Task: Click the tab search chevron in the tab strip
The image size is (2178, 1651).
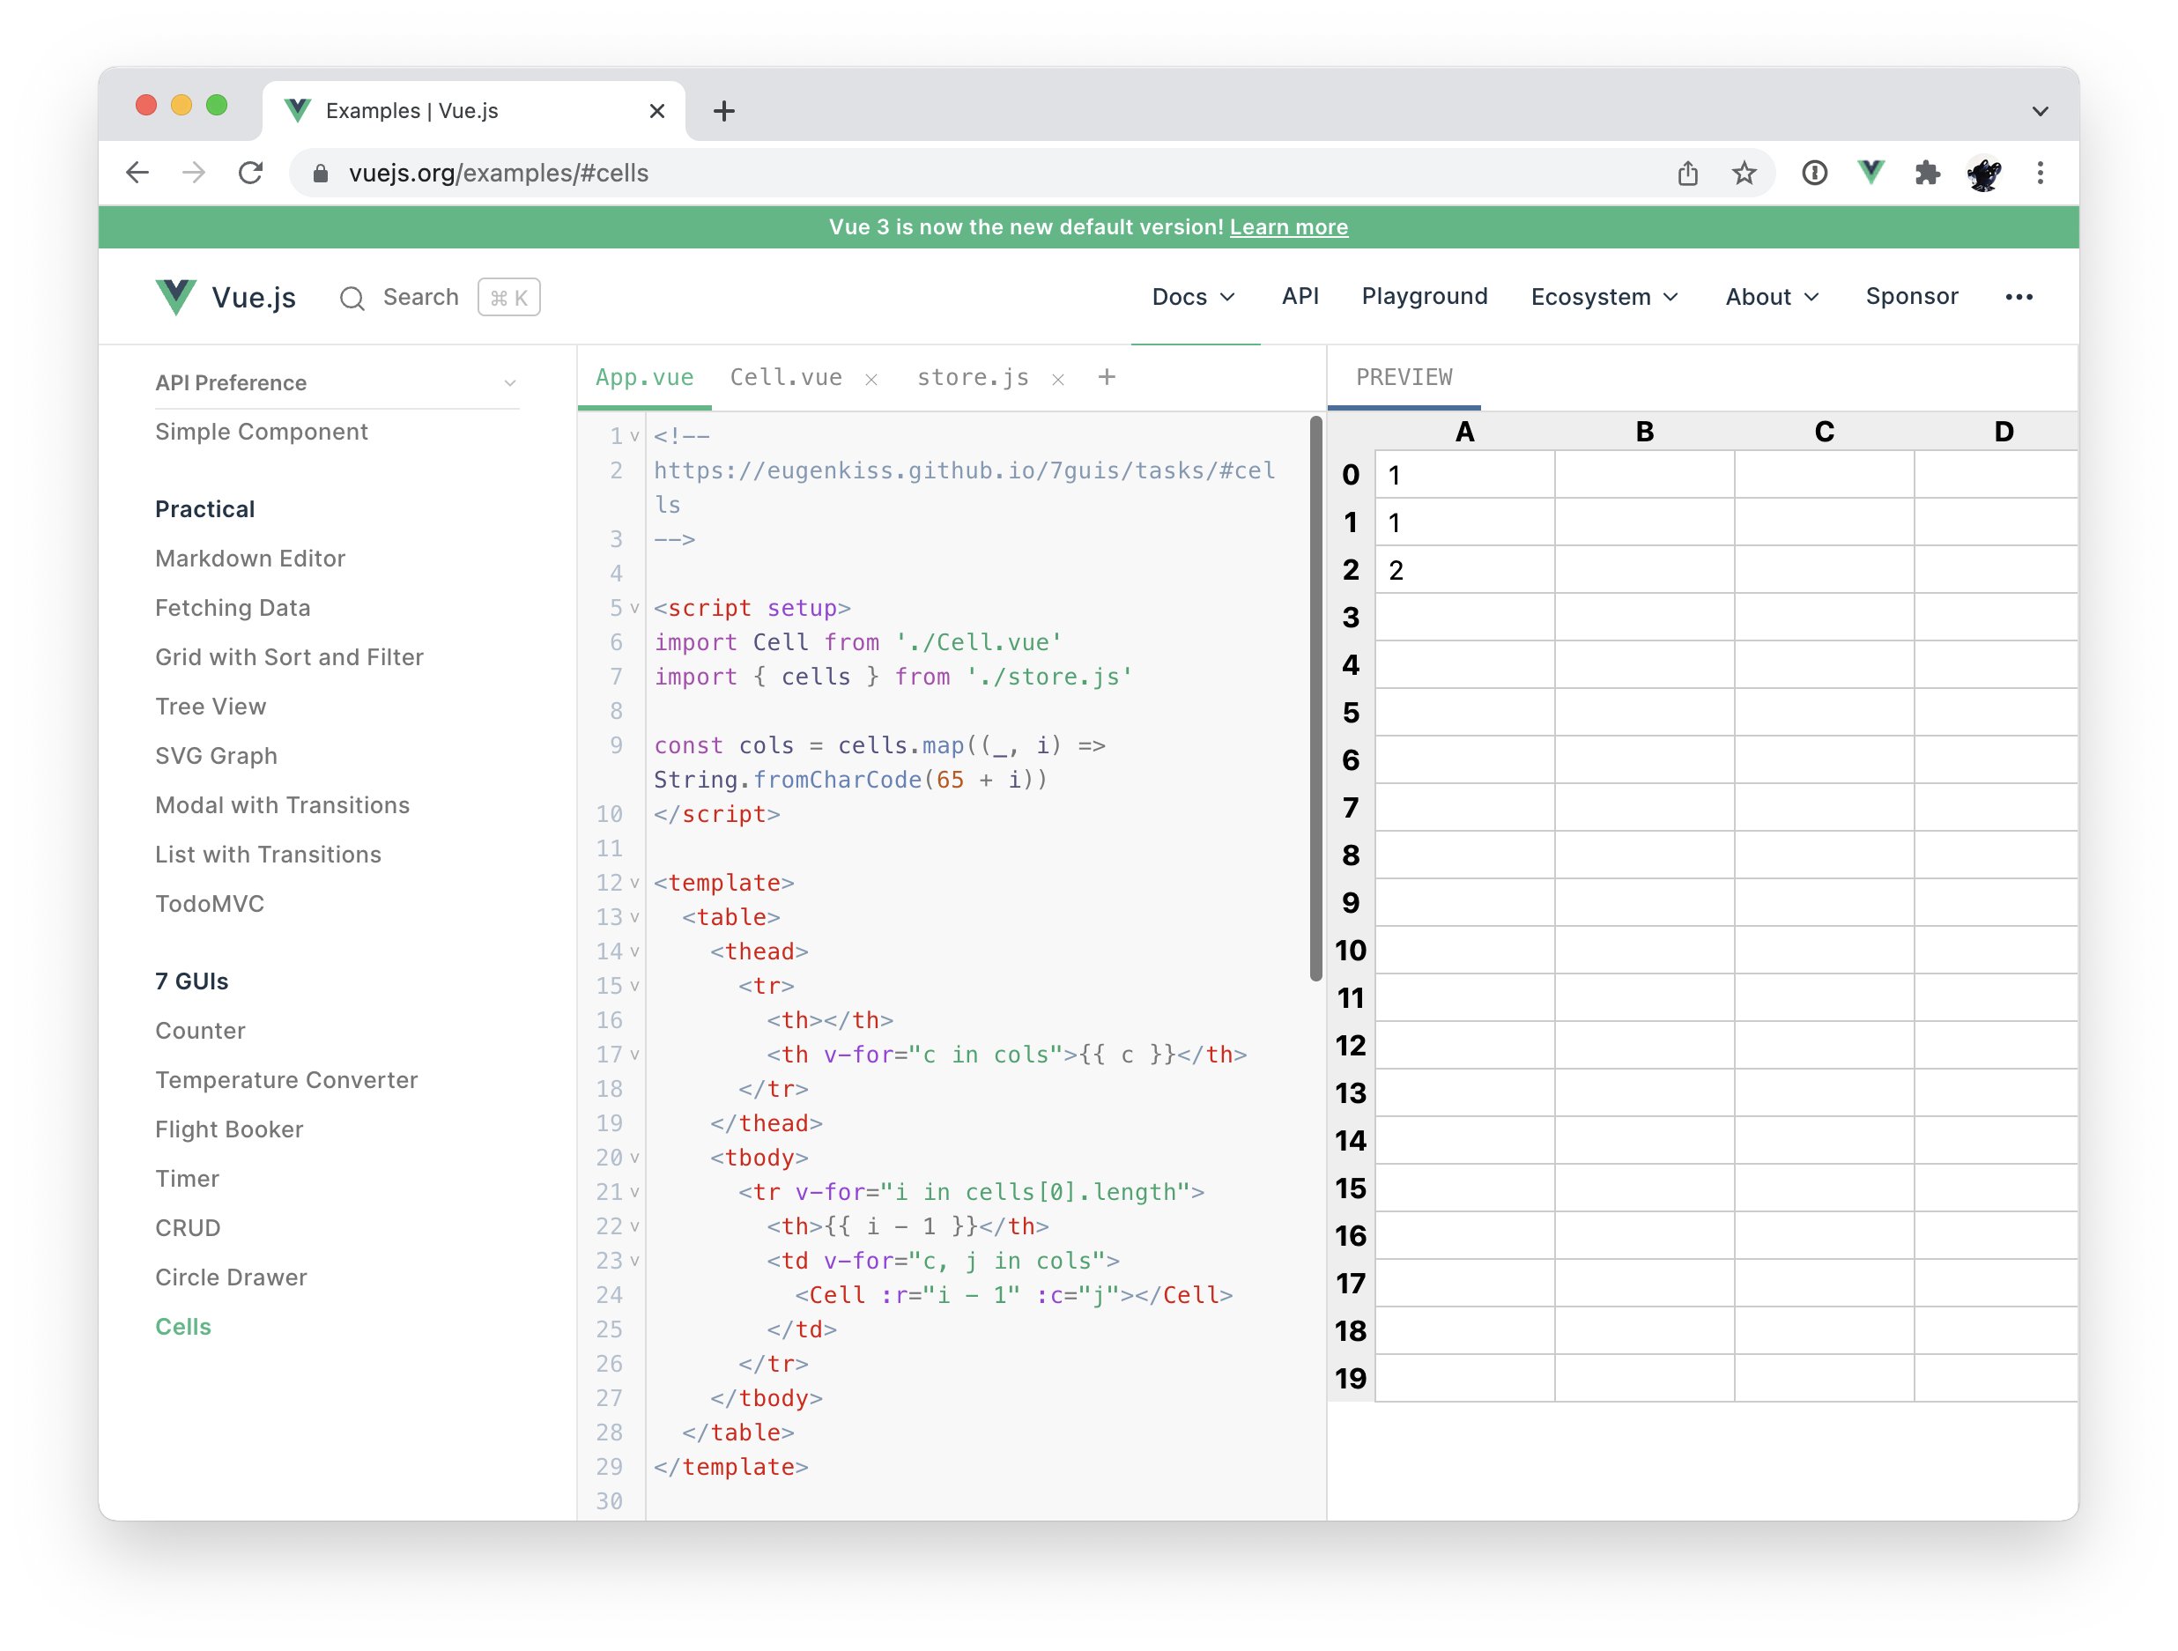Action: click(x=2041, y=111)
